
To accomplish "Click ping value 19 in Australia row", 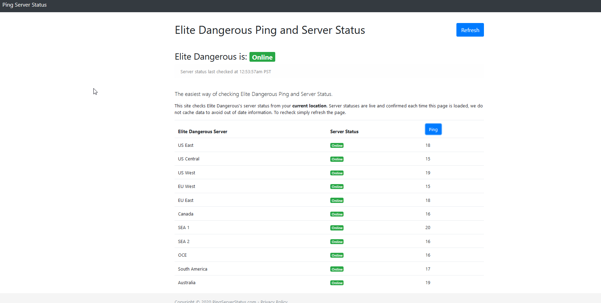I will [x=428, y=283].
